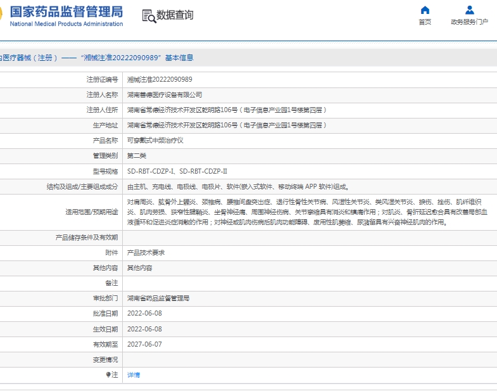The height and width of the screenshot is (391, 497).
Task: Click the lightbulb icon beside 注
Action: point(108,375)
